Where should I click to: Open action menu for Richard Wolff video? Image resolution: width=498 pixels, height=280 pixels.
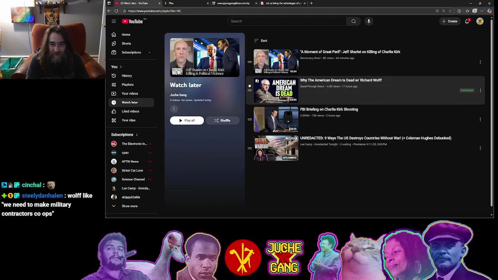[x=480, y=90]
